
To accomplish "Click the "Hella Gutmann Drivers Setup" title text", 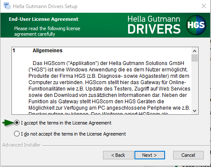I will tap(45, 6).
